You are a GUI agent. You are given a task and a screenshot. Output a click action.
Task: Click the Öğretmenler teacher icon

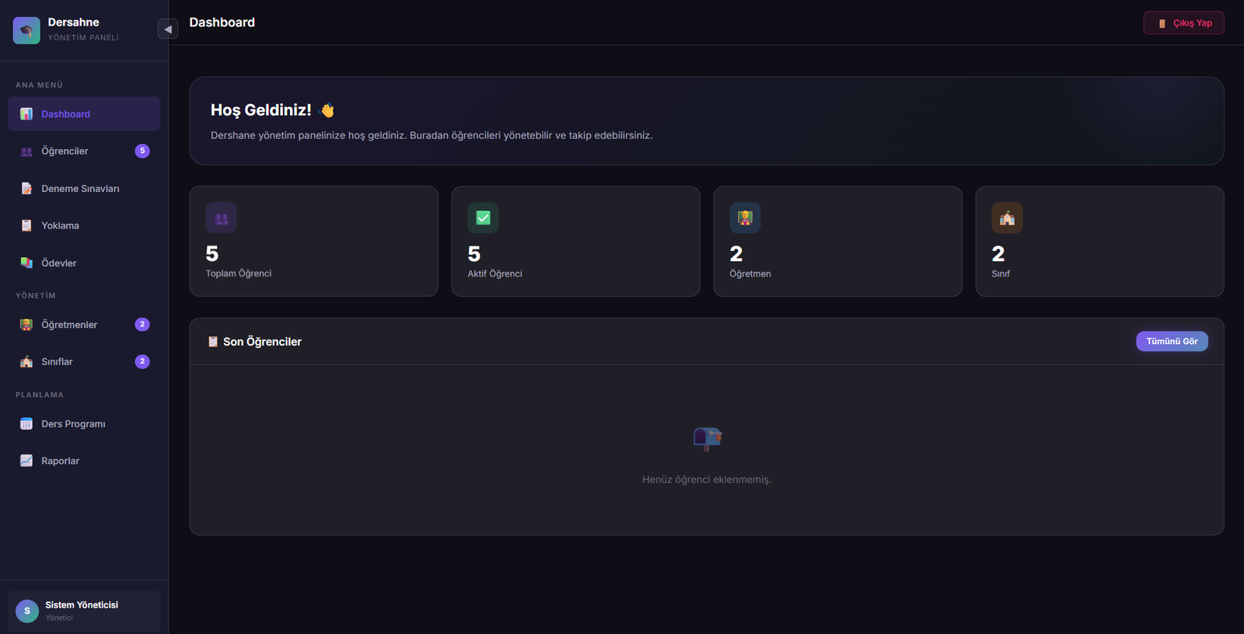pyautogui.click(x=26, y=325)
